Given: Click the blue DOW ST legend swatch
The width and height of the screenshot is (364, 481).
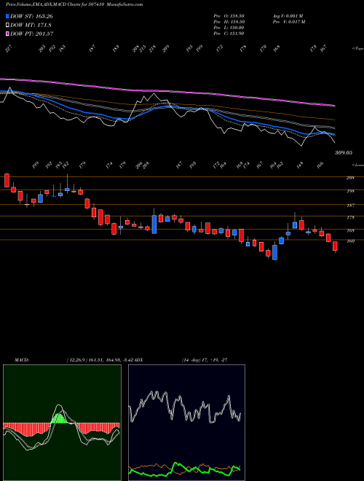Looking at the screenshot, I should tap(7, 16).
